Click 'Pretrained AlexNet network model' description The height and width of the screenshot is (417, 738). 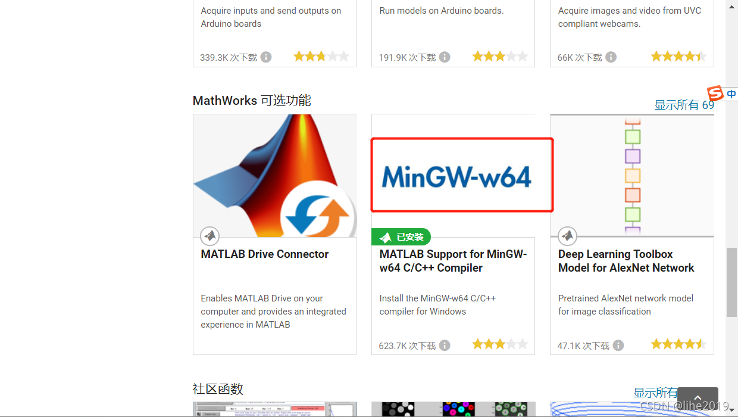coord(626,305)
